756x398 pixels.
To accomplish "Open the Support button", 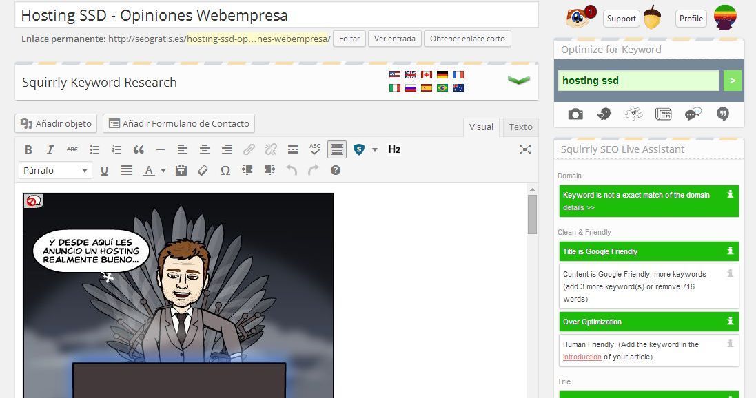I will pos(621,19).
